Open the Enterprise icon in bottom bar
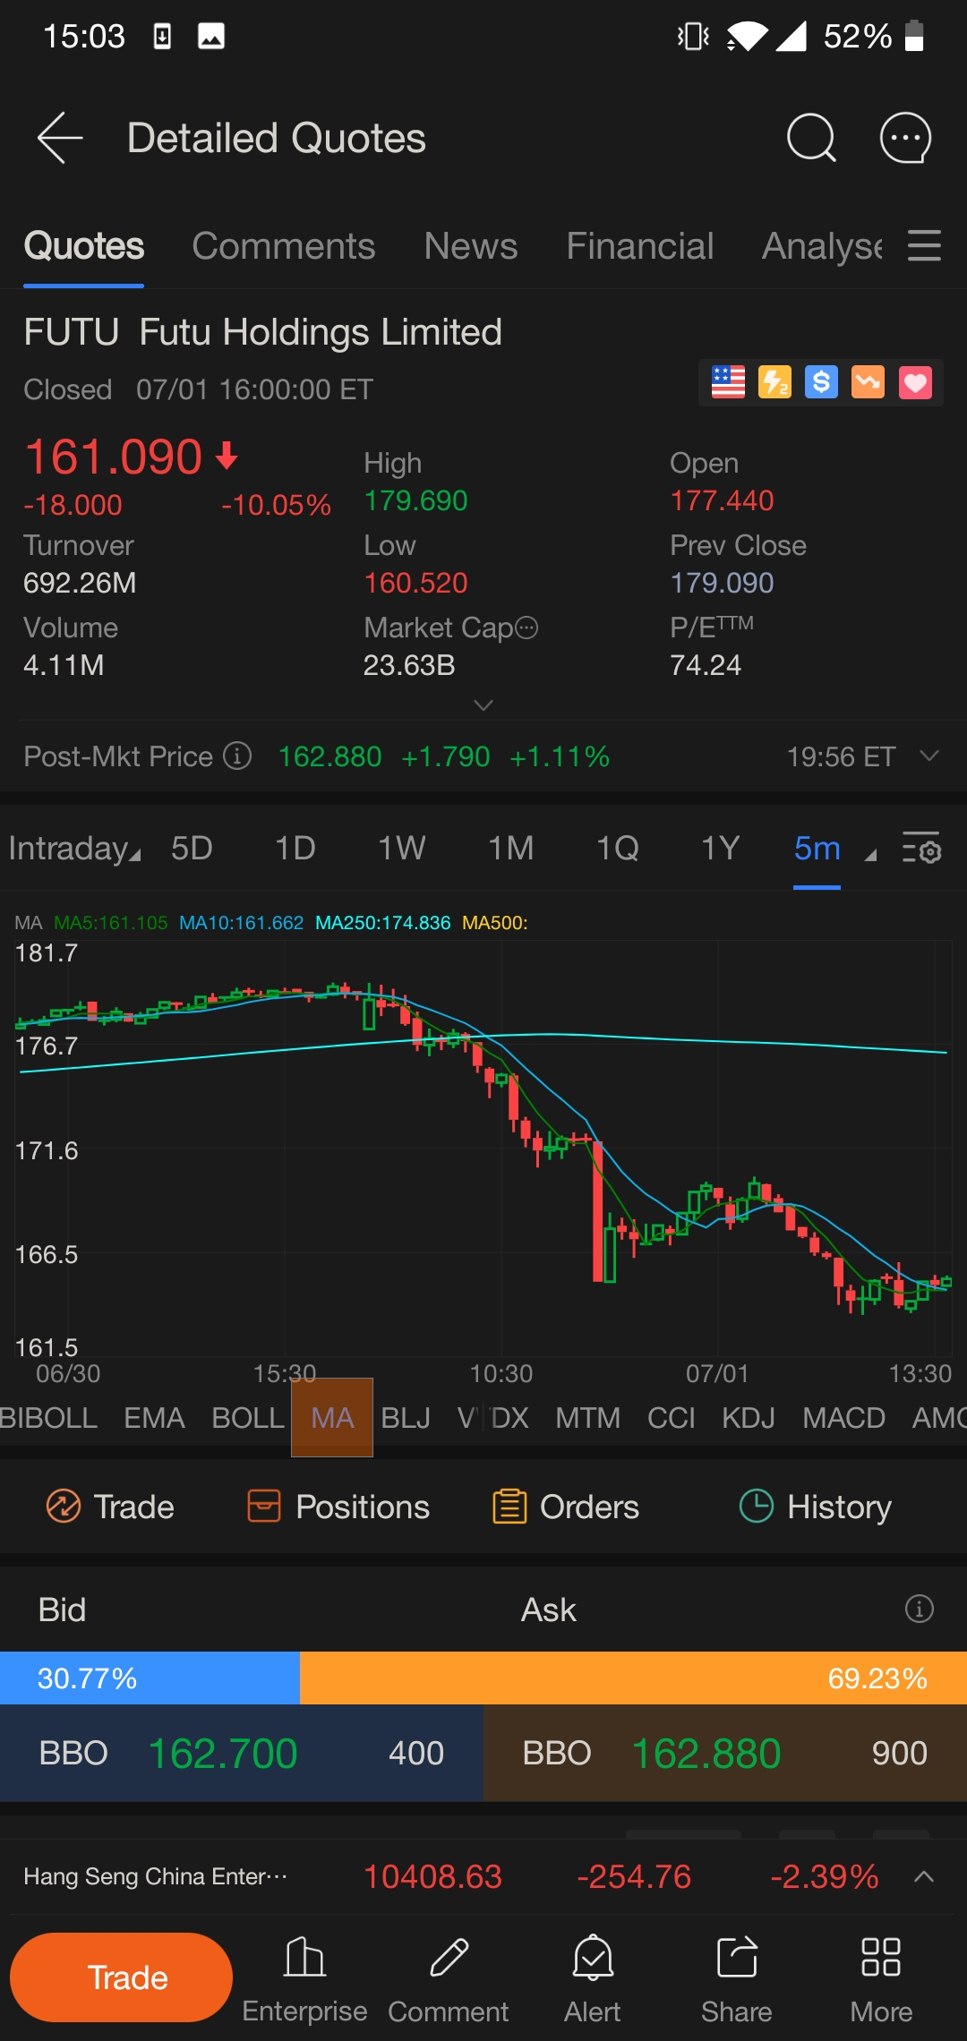The width and height of the screenshot is (967, 2041). pos(304,1980)
